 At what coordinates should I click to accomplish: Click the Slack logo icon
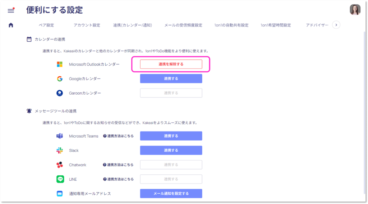click(60, 150)
